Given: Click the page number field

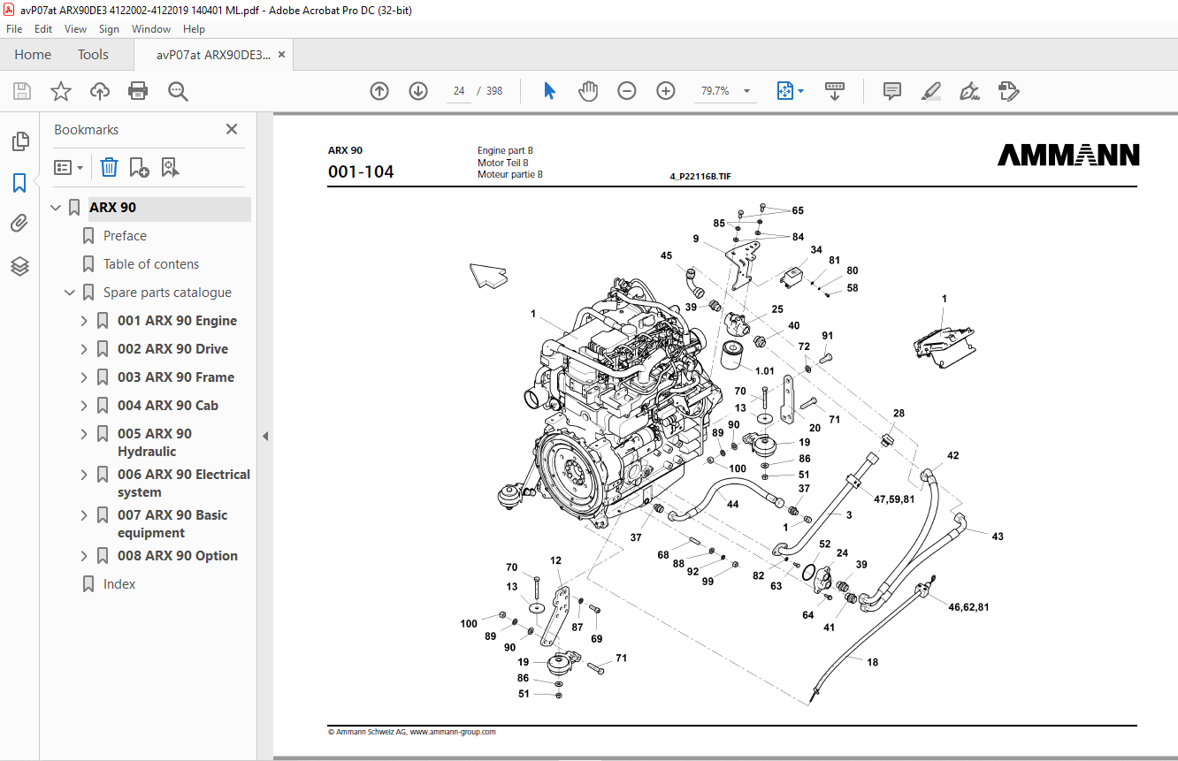Looking at the screenshot, I should [459, 91].
